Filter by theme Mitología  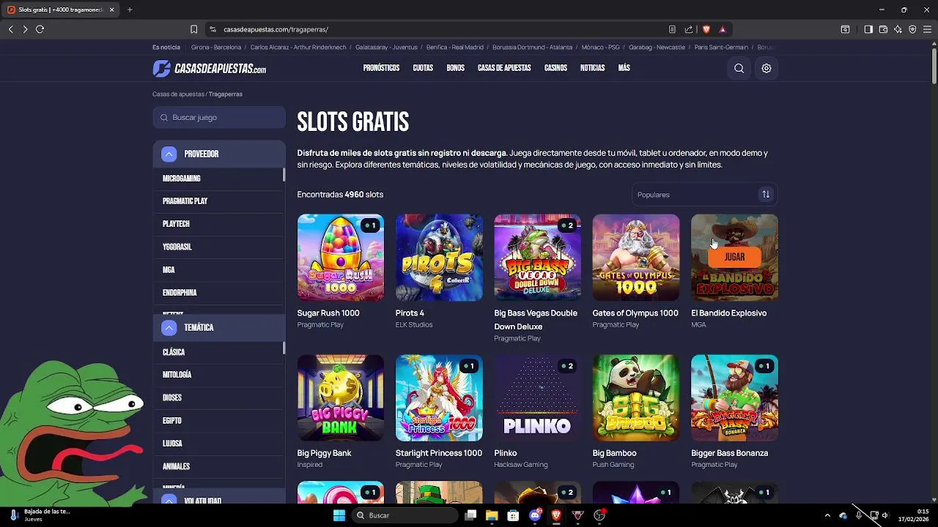[x=177, y=375]
